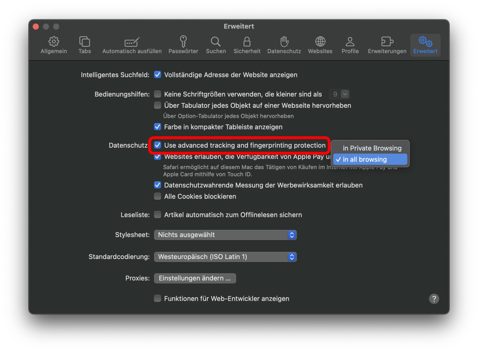
Task: Open Automatisch ausfüllen settings
Action: pos(132,45)
